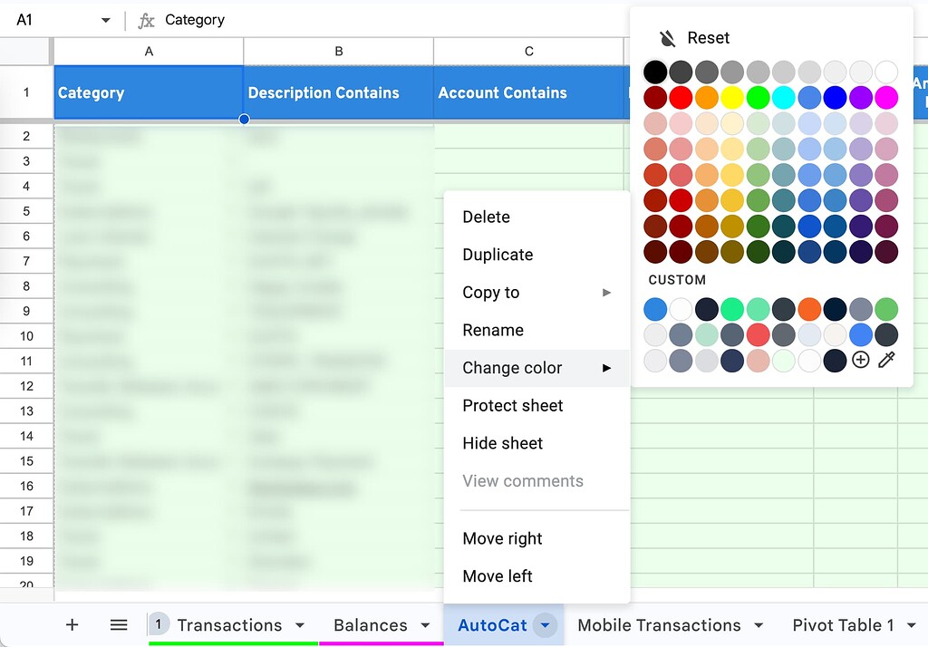Open the AutoCat tab dropdown arrow

[545, 625]
